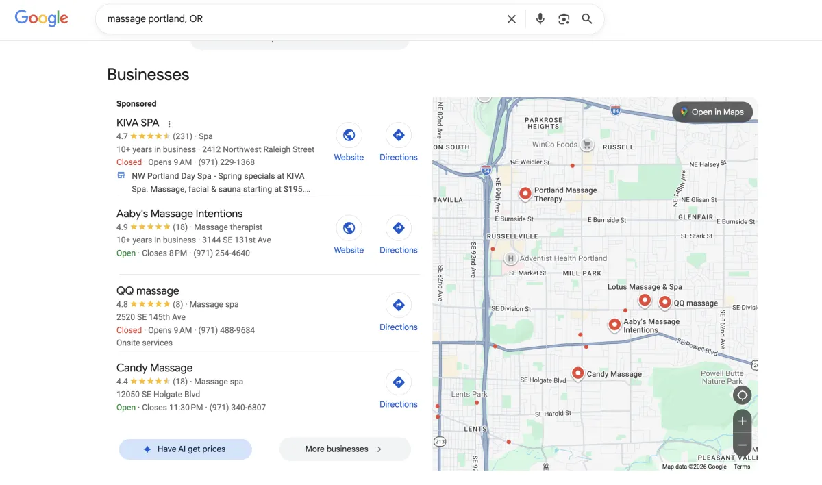Click the search magnifier icon
The height and width of the screenshot is (485, 822).
(x=586, y=18)
